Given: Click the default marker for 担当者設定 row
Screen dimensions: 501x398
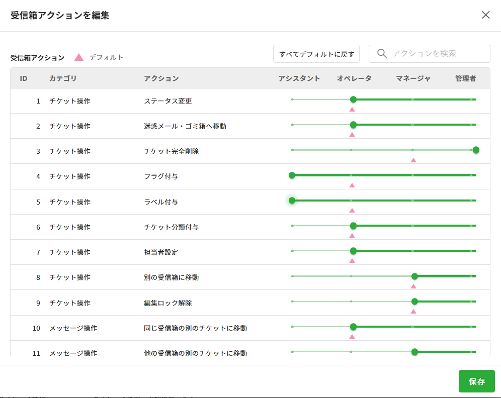Looking at the screenshot, I should pyautogui.click(x=352, y=260).
